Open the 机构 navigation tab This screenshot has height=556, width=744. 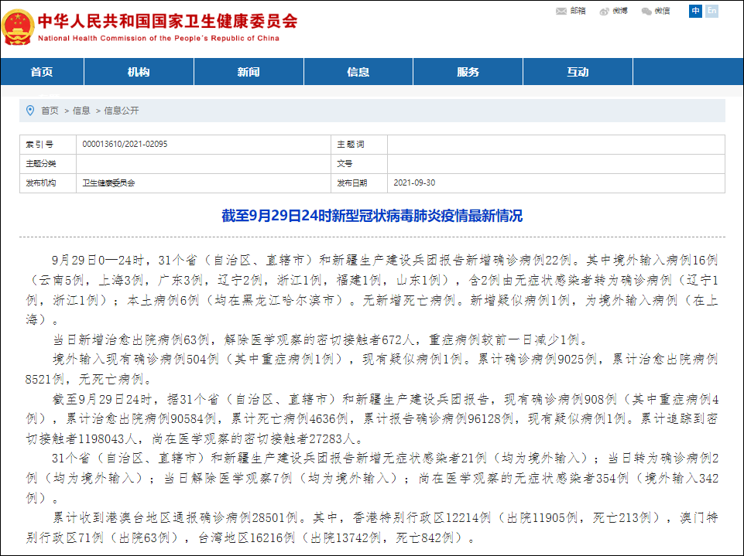139,72
